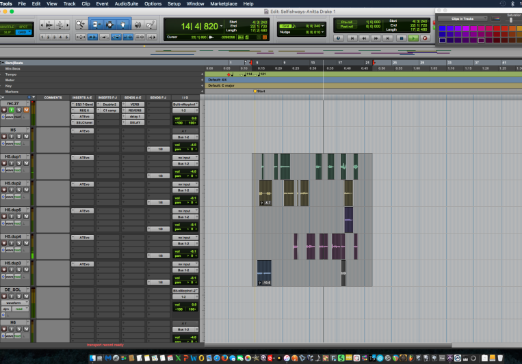Select the Pencil tool
This screenshot has width=522, height=364.
point(151,25)
